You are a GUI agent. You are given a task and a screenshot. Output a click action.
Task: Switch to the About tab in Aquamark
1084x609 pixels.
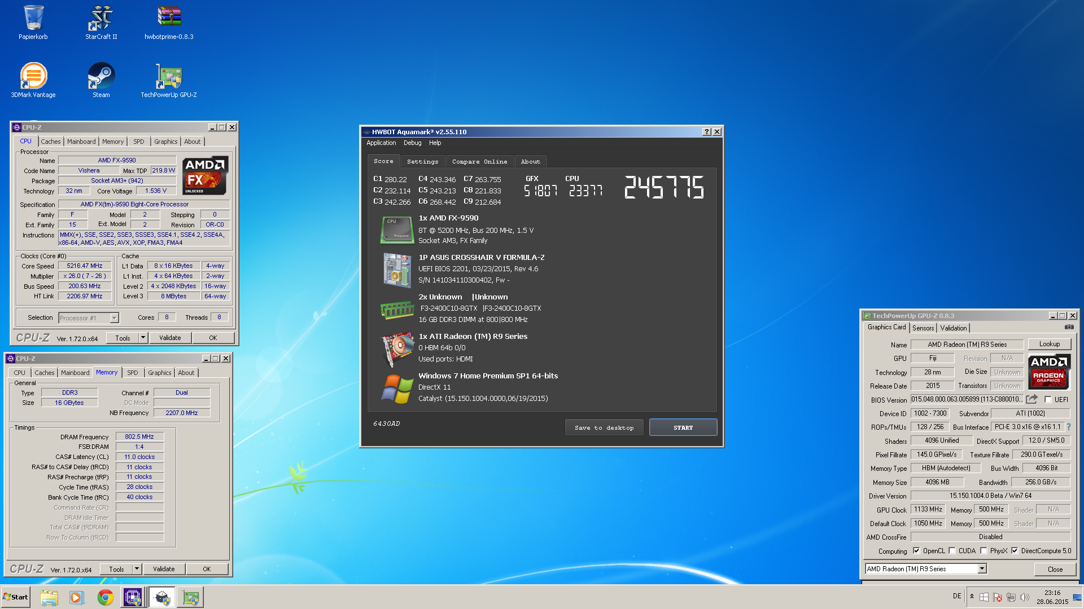coord(530,162)
